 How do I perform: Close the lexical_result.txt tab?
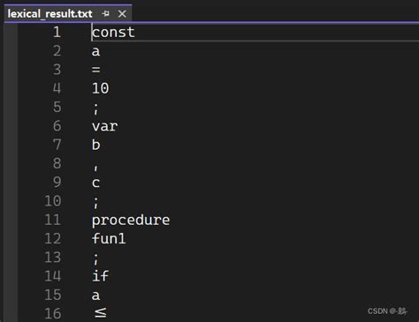point(122,13)
